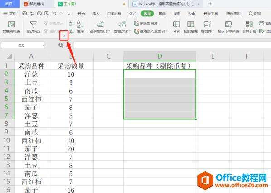
Task: Open the Name Box dropdown arrow
Action: 43,45
